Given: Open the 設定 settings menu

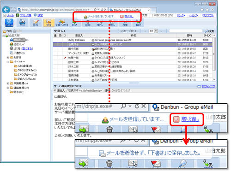Looking at the screenshot, I should point(38,15).
